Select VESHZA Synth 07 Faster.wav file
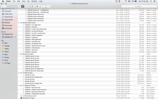The width and height of the screenshot is (158, 99). (34, 69)
